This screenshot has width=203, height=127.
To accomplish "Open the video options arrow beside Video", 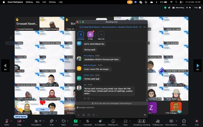I will [x=24, y=121].
